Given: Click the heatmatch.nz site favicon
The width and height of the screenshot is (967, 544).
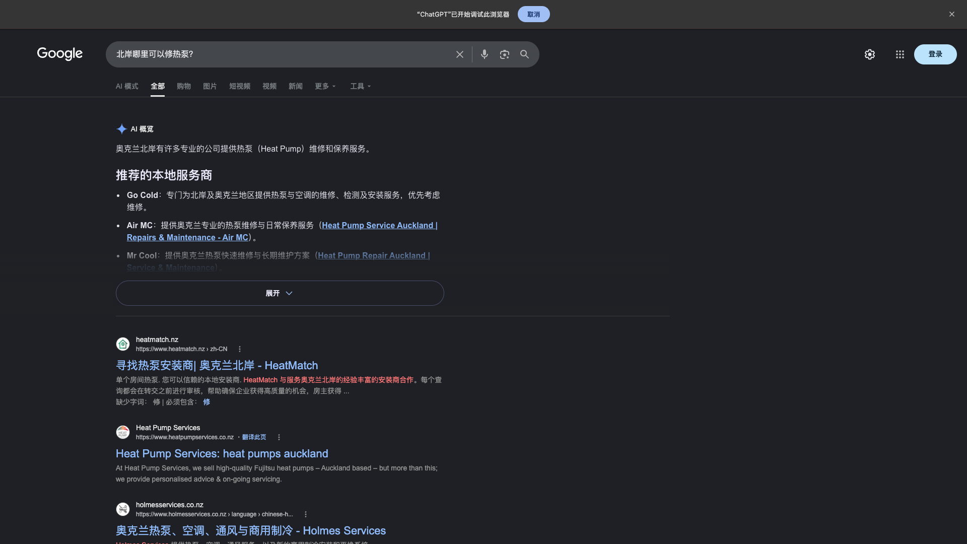Looking at the screenshot, I should (x=123, y=344).
